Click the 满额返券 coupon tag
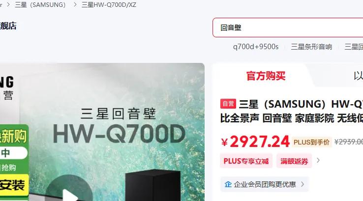Viewport: 363px width, 201px height. (294, 161)
